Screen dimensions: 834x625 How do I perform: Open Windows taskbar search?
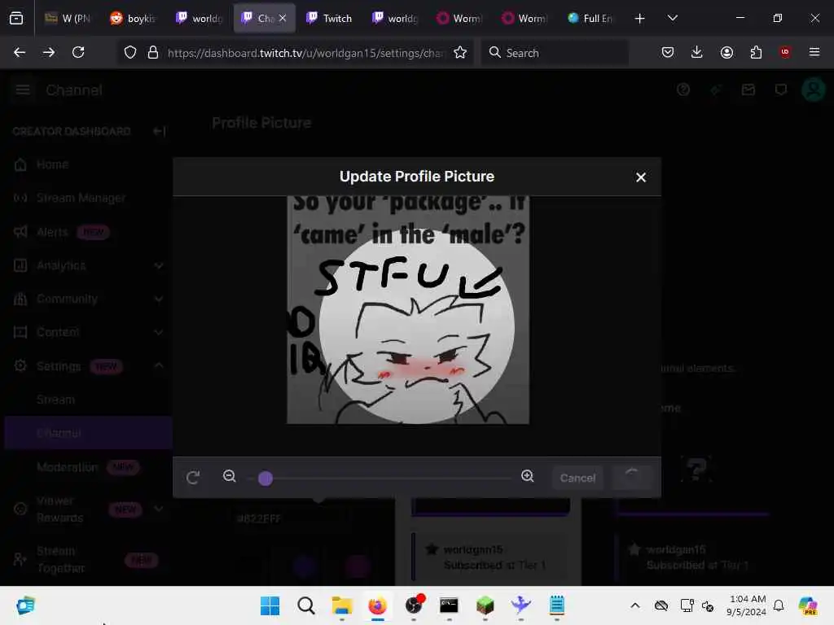point(306,605)
